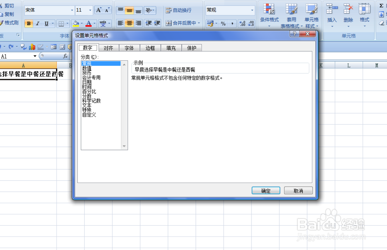Click the text orientation icon
This screenshot has width=387, height=250.
coord(150,10)
